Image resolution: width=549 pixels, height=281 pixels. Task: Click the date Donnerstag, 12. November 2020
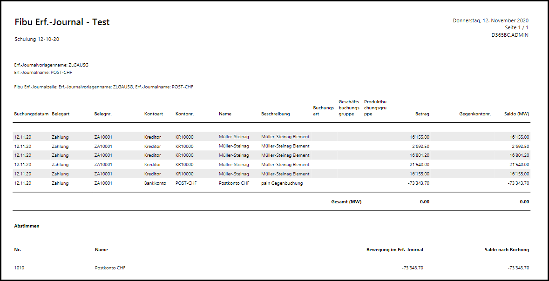(490, 20)
